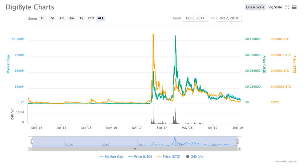Click left arrow of navigator scrollbar

tap(30, 149)
